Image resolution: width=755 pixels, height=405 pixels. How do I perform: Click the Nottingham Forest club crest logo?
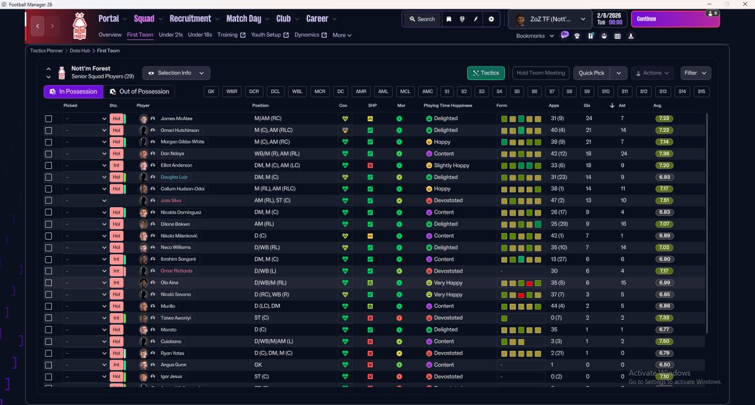coord(79,26)
